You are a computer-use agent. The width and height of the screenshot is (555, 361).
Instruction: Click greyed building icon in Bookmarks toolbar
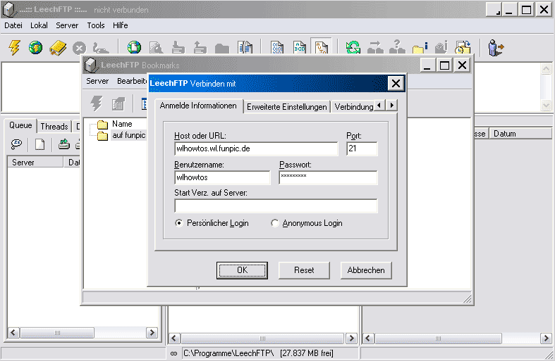click(x=118, y=103)
